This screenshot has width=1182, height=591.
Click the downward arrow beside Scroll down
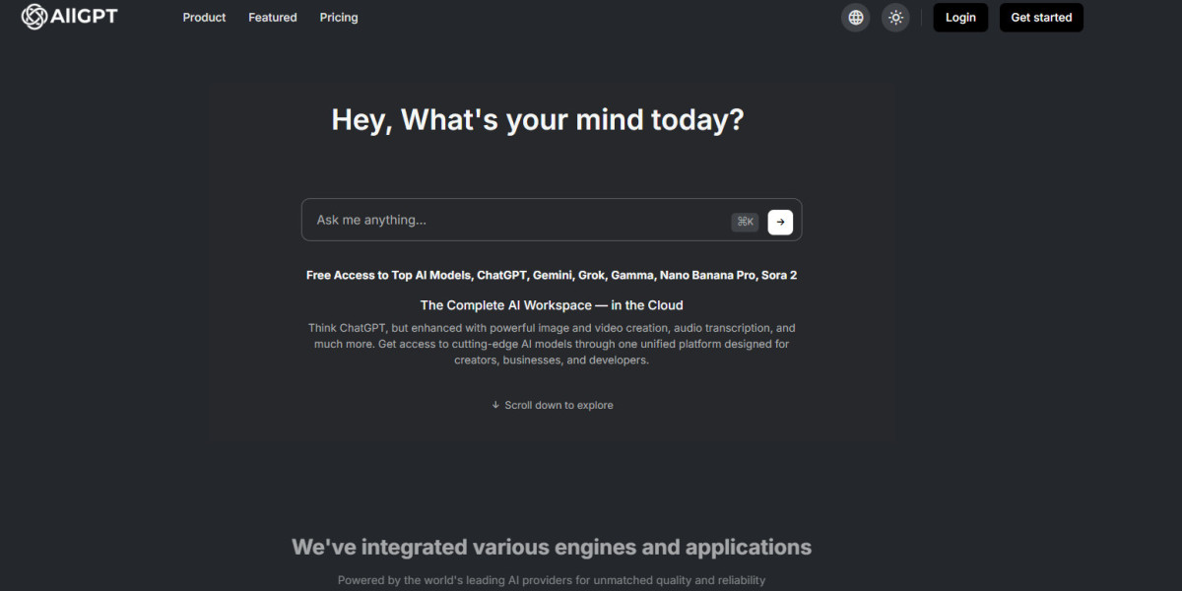click(x=494, y=405)
